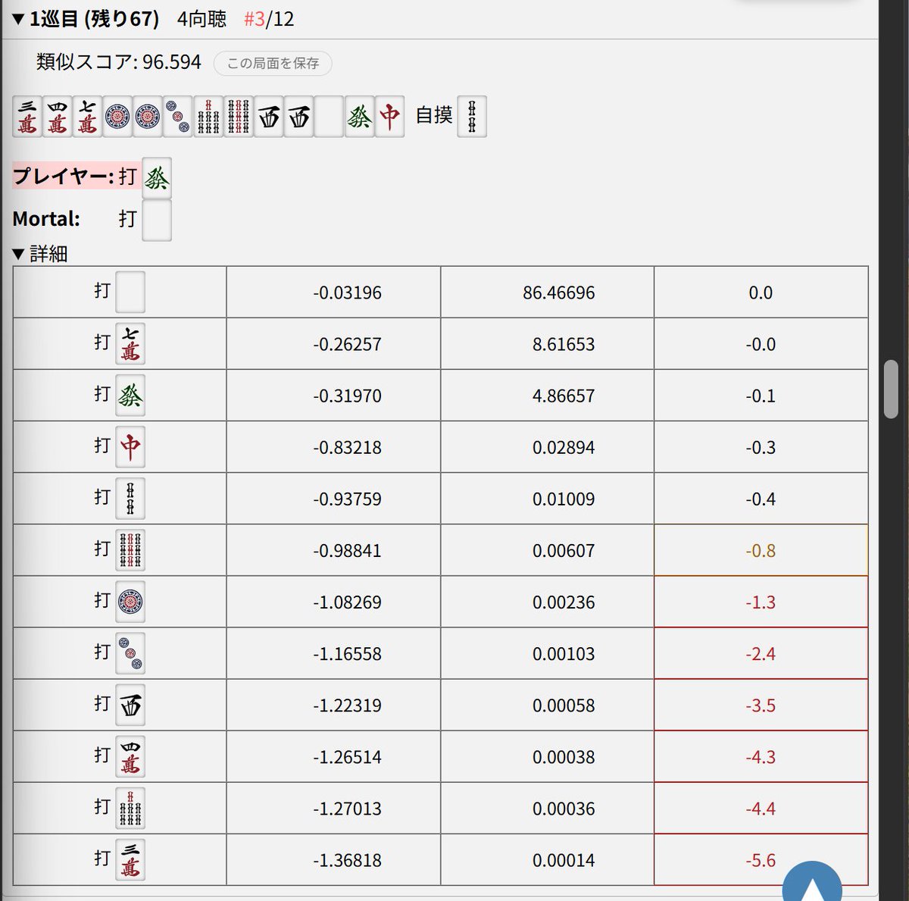The width and height of the screenshot is (909, 901).
Task: Click the 三萬 tile in the hand row
Action: pyautogui.click(x=27, y=117)
